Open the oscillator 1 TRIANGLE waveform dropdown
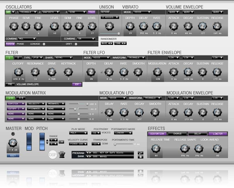Image resolution: width=234 pixels, height=188 pixels. pos(28,12)
